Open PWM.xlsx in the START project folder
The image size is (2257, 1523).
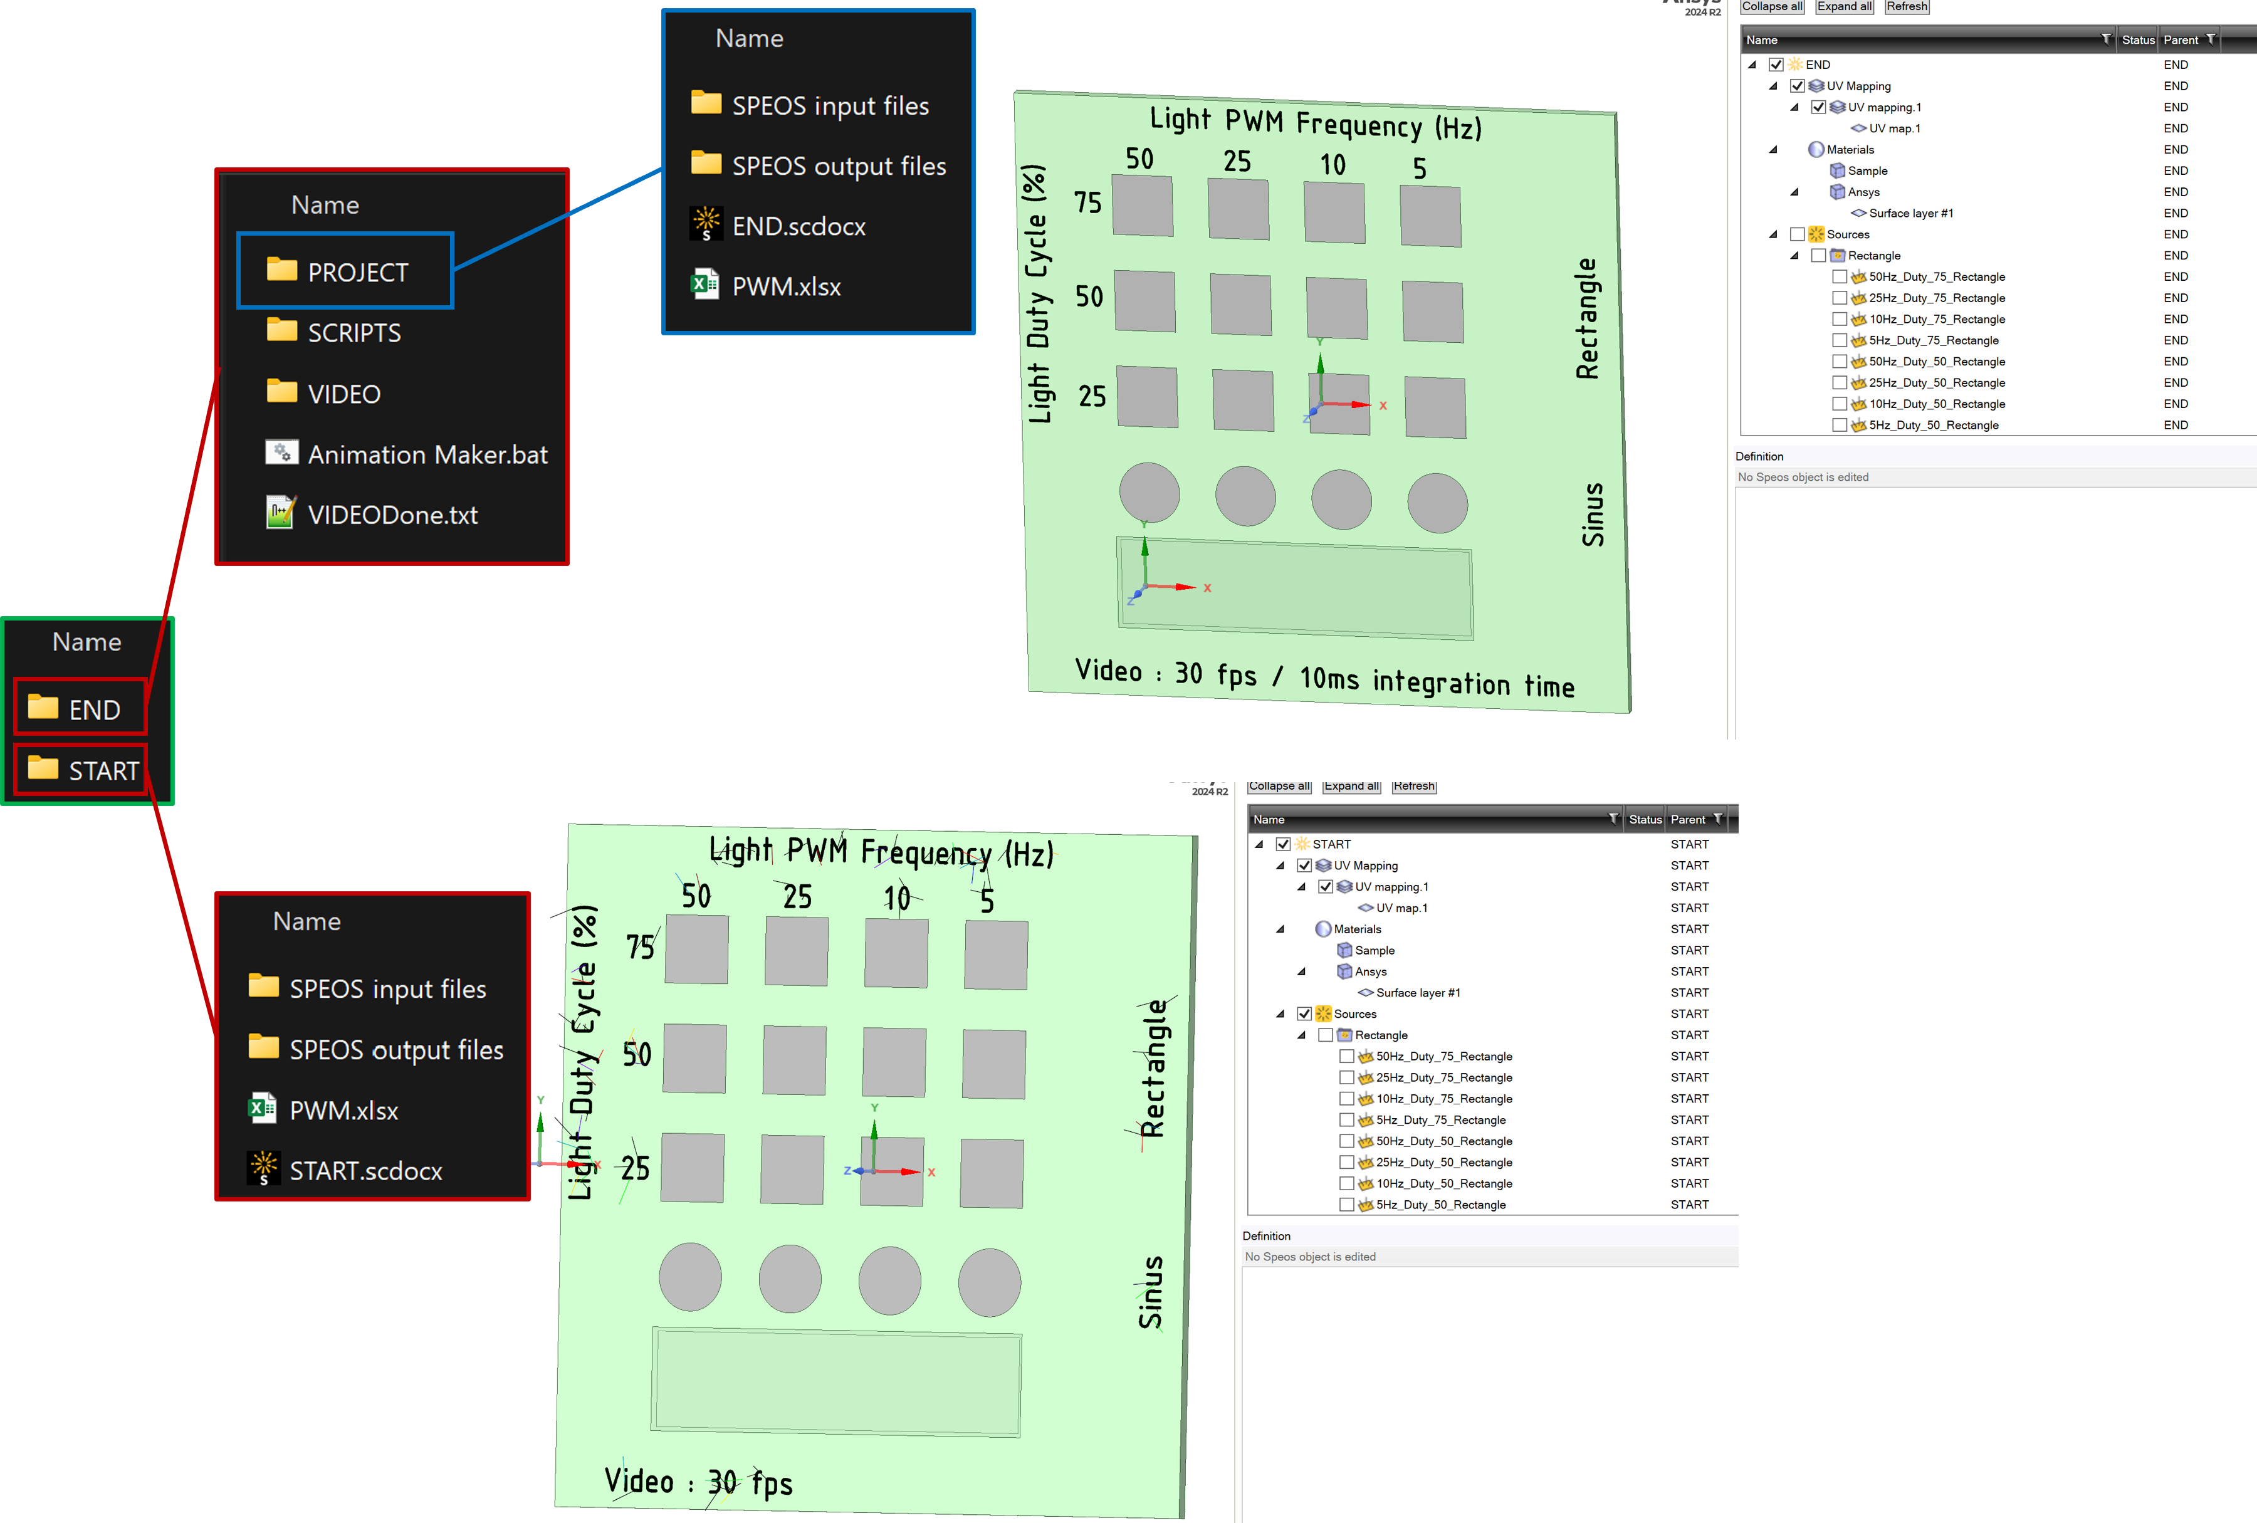click(323, 1109)
